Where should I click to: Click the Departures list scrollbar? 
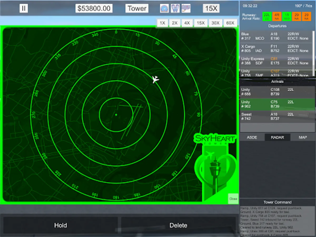(x=313, y=47)
